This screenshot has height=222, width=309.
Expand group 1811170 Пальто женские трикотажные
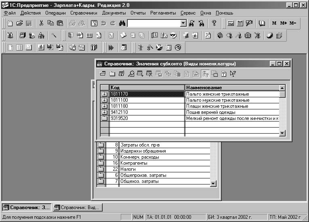[x=105, y=94]
